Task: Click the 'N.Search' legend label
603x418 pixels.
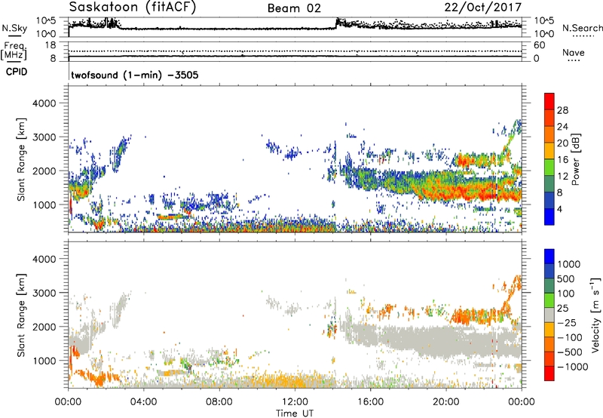Action: 582,28
